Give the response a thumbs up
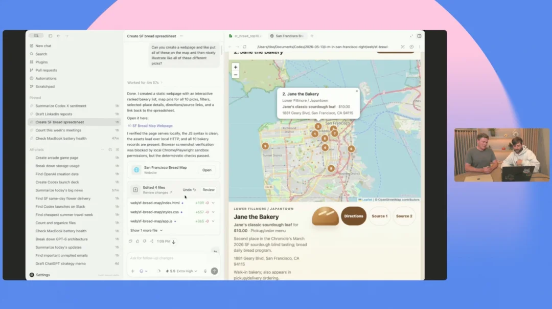The width and height of the screenshot is (552, 309). pos(137,241)
